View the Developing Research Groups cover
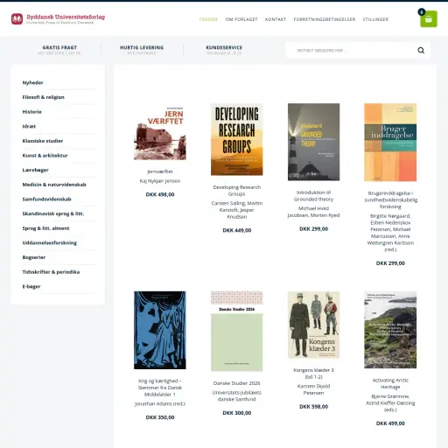 [x=236, y=139]
